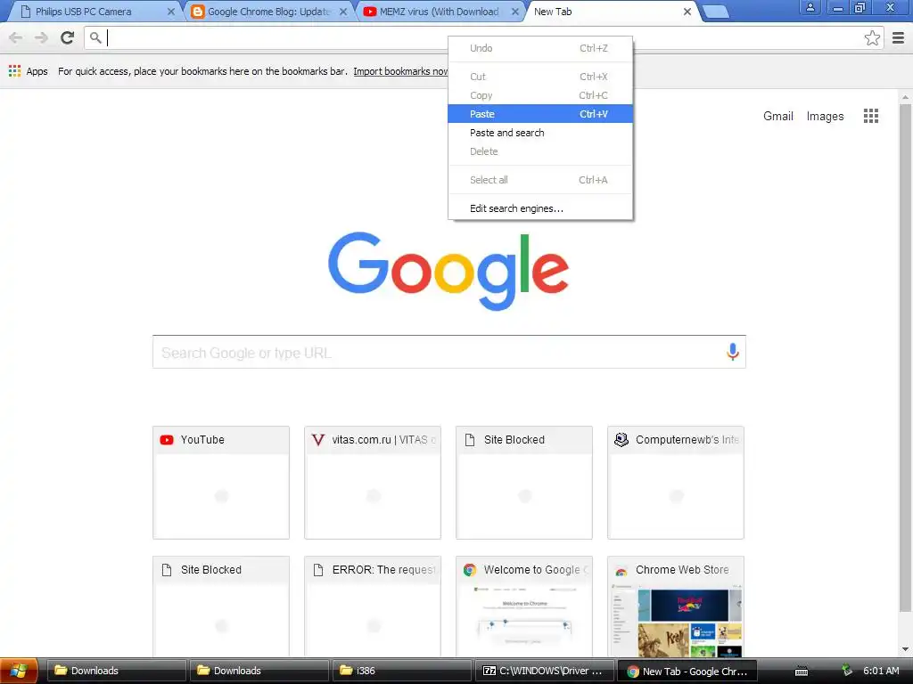The width and height of the screenshot is (913, 684).
Task: Reload the current page
Action: 68,37
